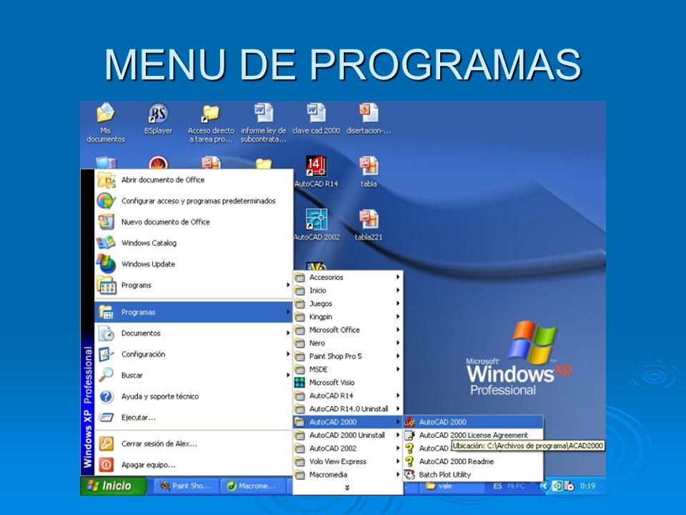The width and height of the screenshot is (686, 515).
Task: Open the clave cad 2000 Word document
Action: (316, 119)
